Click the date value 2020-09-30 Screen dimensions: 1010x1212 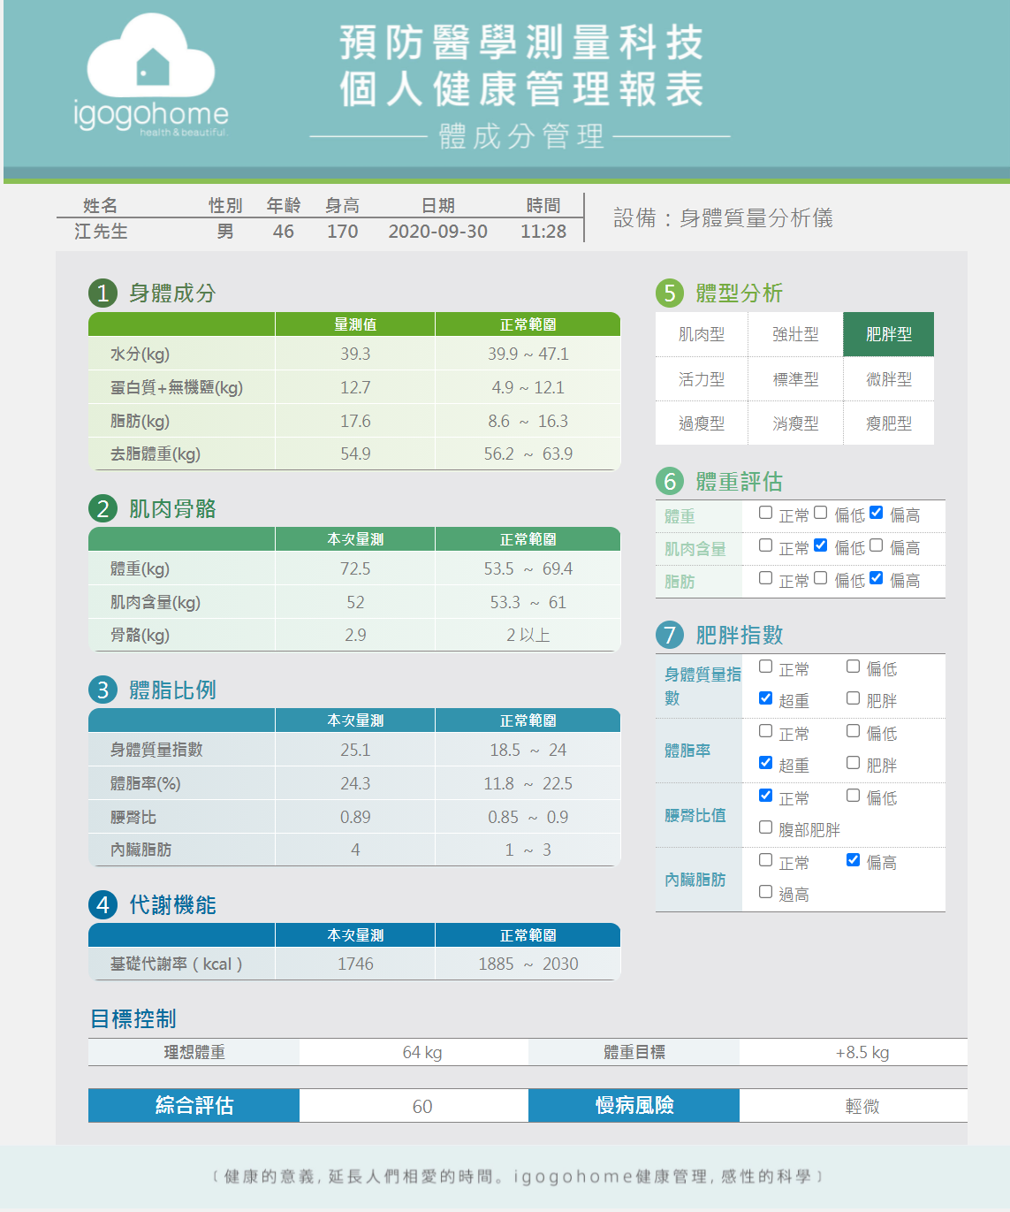coord(437,232)
